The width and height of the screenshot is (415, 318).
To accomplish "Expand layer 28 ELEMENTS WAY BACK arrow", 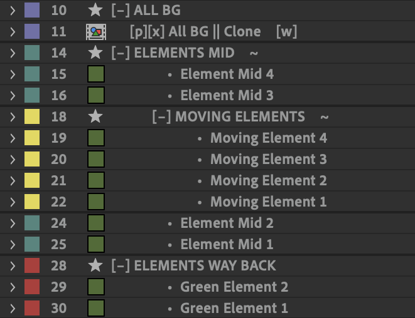I will coord(13,265).
